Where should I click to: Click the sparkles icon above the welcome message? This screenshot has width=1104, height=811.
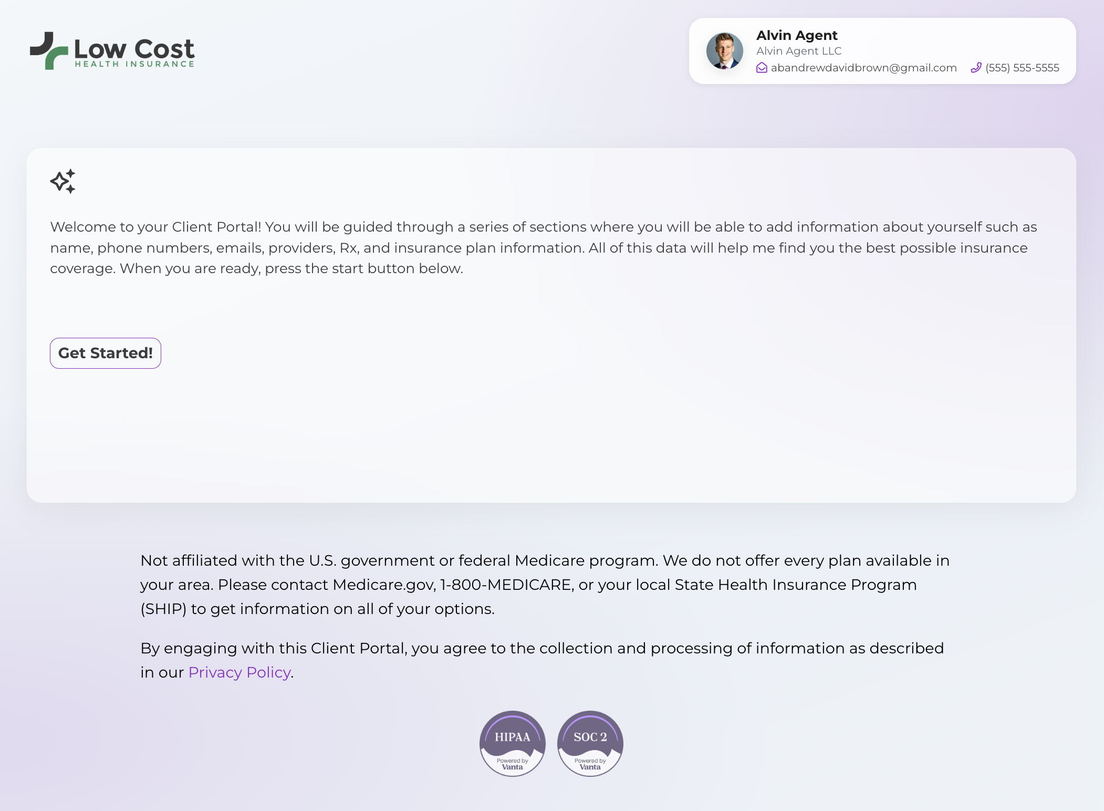[63, 181]
